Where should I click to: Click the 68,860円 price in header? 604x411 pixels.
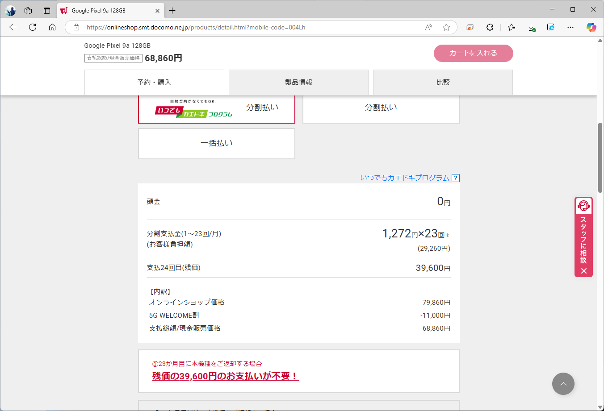coord(164,58)
